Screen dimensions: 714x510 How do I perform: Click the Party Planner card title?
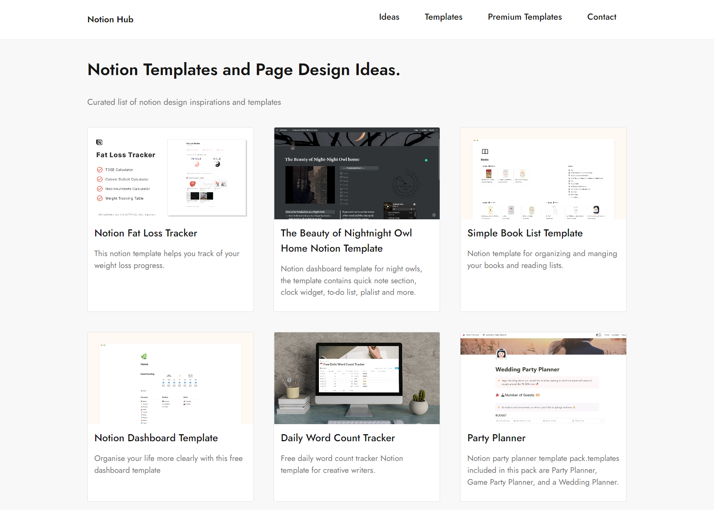[x=496, y=438]
